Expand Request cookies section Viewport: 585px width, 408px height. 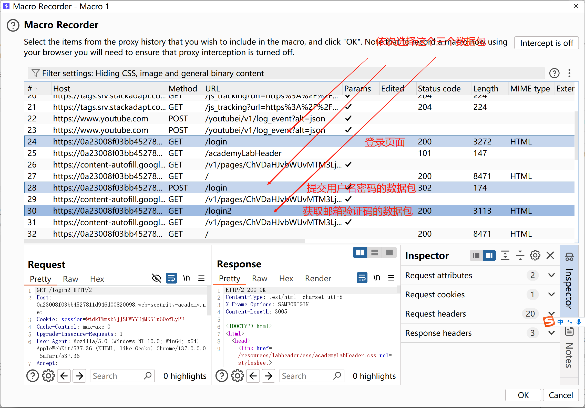tap(551, 295)
